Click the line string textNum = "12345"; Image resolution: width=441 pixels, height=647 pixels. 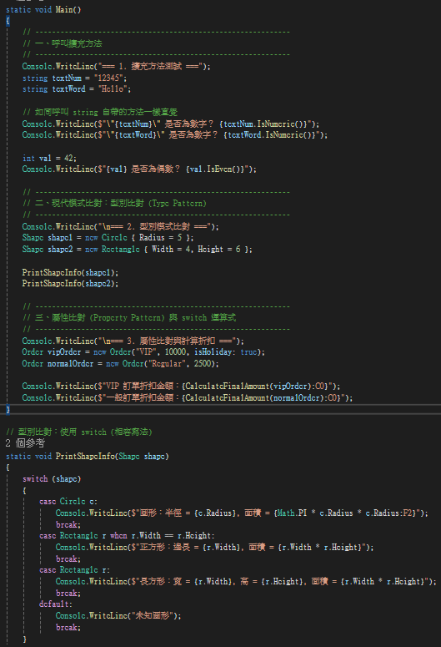74,78
